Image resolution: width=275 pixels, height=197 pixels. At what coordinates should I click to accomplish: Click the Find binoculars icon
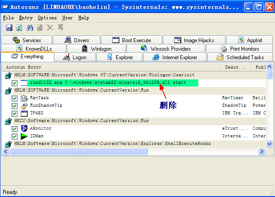[30, 27]
